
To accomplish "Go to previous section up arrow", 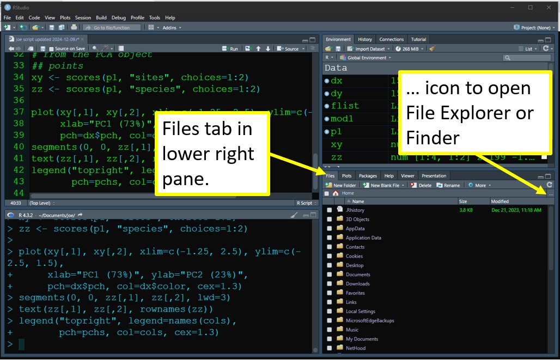I will (x=258, y=48).
